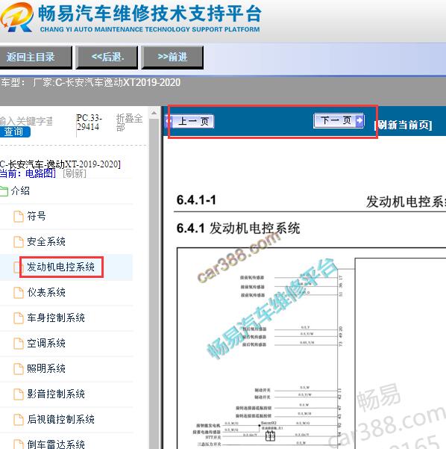Click the document icon beside 照明系统
Viewport: 446px width, 449px height.
coord(19,369)
